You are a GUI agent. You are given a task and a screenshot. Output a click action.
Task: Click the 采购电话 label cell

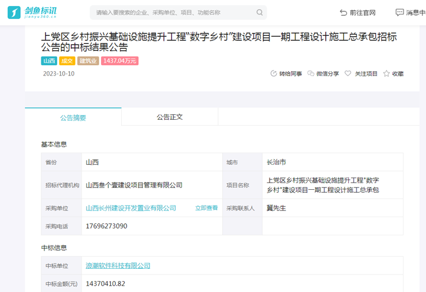click(x=61, y=226)
